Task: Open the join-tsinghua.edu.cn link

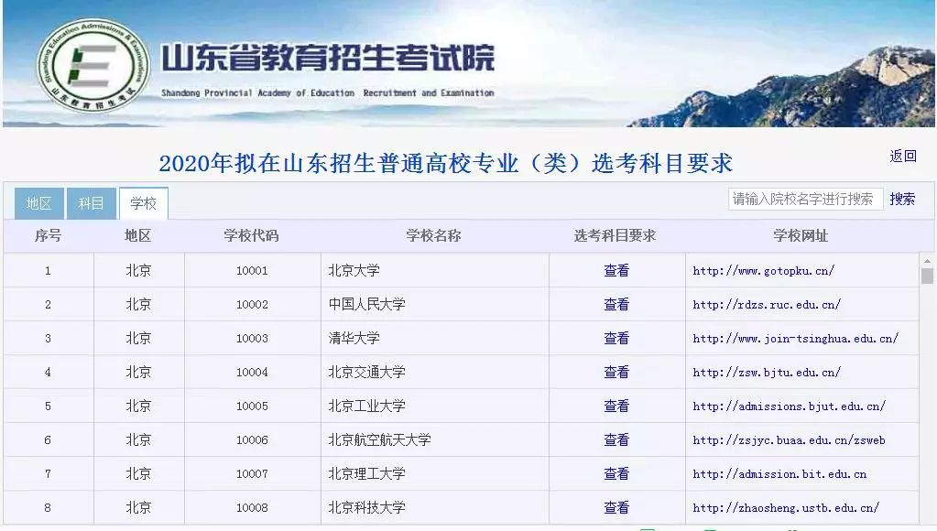Action: coord(795,338)
